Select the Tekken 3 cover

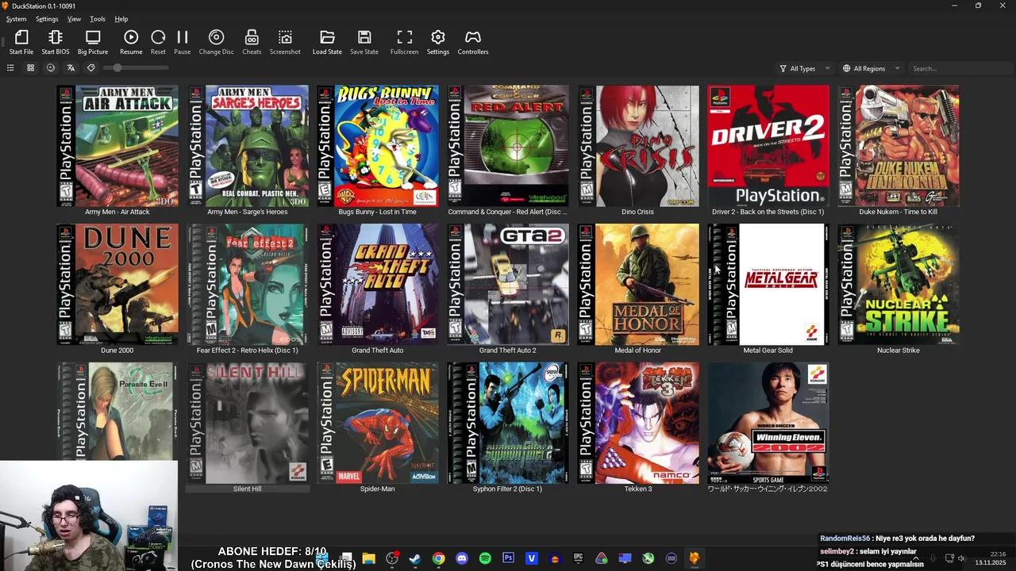point(638,423)
